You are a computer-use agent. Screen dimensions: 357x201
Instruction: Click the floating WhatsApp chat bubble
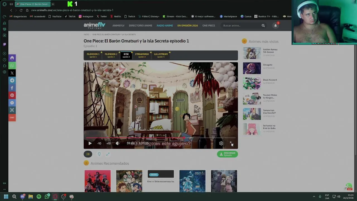(x=349, y=186)
